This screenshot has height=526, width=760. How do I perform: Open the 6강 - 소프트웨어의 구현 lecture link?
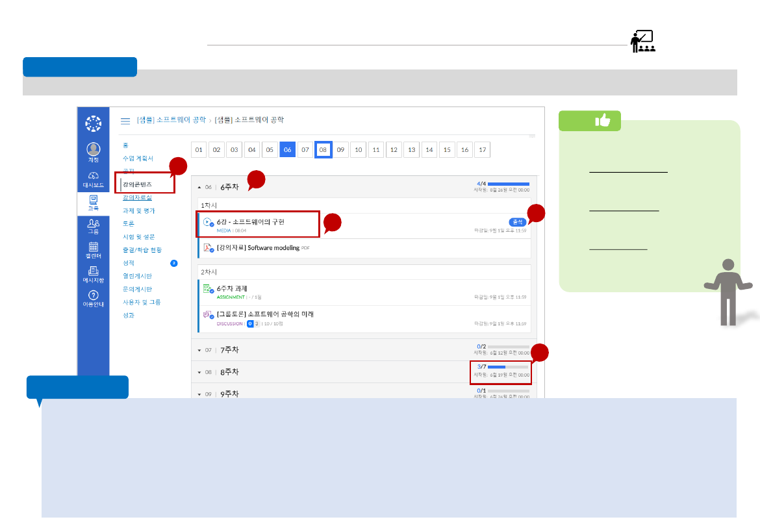pos(250,221)
